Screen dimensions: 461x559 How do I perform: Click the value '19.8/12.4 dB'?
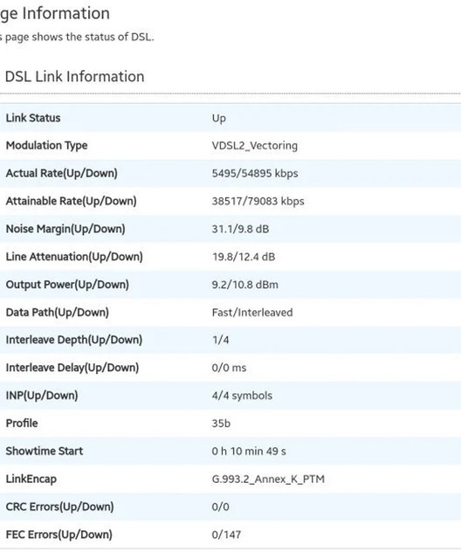coord(244,257)
